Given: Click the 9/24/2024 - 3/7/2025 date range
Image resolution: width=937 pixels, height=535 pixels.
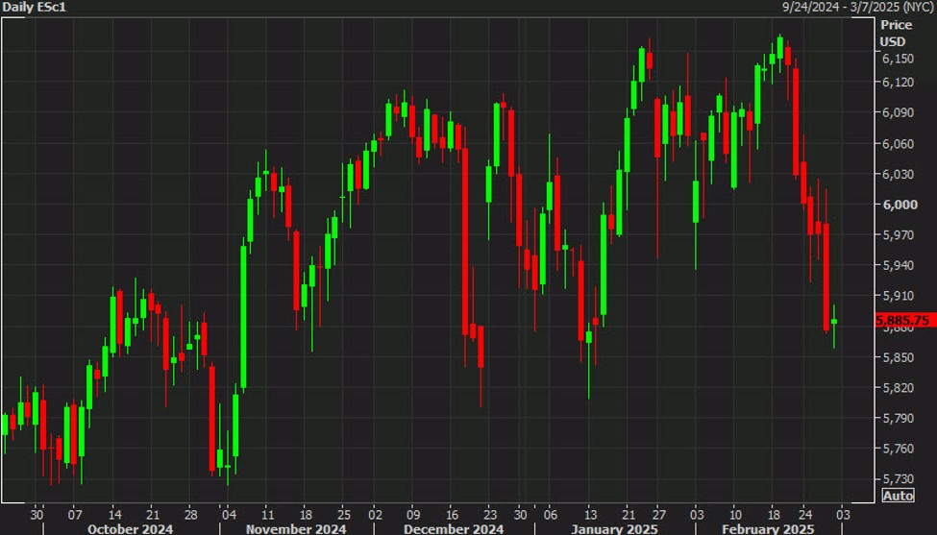Looking at the screenshot, I should click(x=853, y=7).
